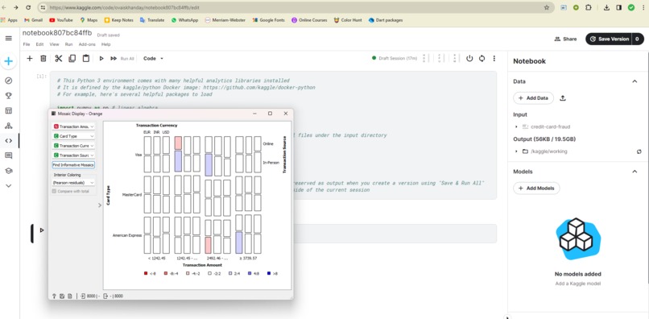Open Competitions trophy icon in sidebar
649x319 pixels.
pyautogui.click(x=8, y=96)
